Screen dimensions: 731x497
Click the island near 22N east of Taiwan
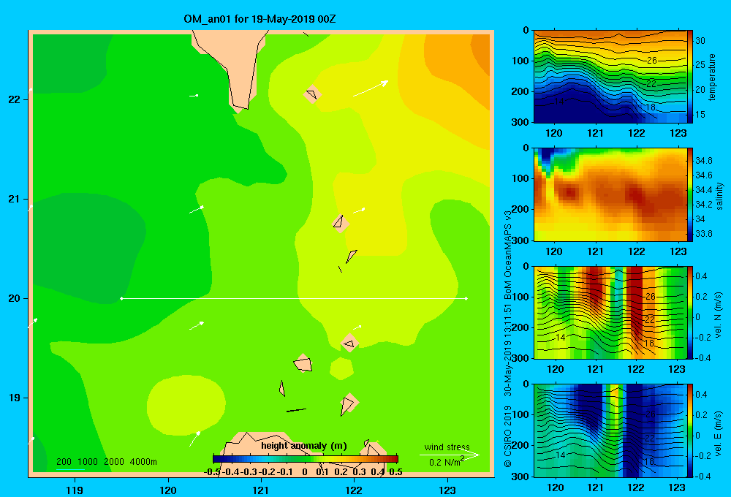[x=312, y=94]
